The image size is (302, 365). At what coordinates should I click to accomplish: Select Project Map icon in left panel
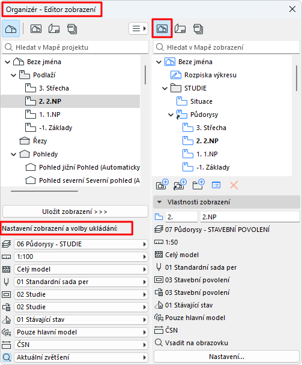pos(11,29)
